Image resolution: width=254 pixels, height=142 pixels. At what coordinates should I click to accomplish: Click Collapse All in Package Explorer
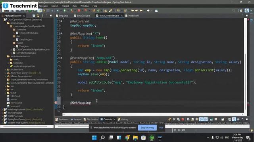click(x=34, y=16)
